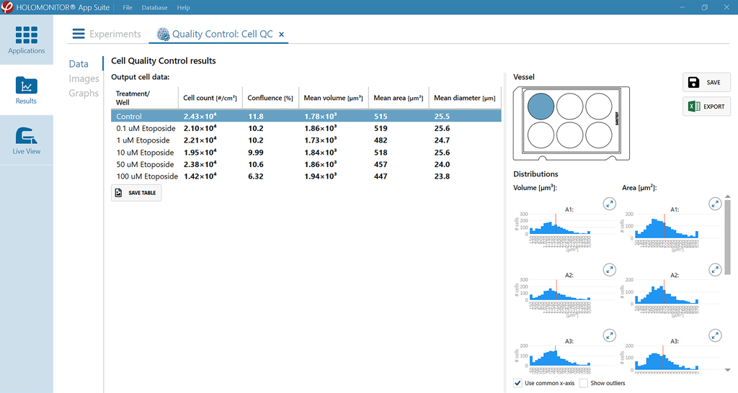Select the Graphs section
Viewport: 738px width, 393px height.
pos(84,93)
